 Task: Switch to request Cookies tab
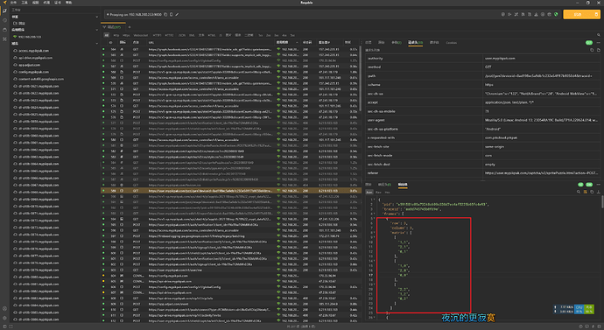click(x=451, y=43)
